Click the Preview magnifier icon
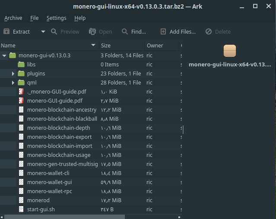This screenshot has height=219, width=276. pos(54,31)
